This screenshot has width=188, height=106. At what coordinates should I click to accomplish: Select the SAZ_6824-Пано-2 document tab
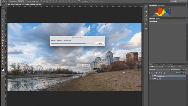25,4
